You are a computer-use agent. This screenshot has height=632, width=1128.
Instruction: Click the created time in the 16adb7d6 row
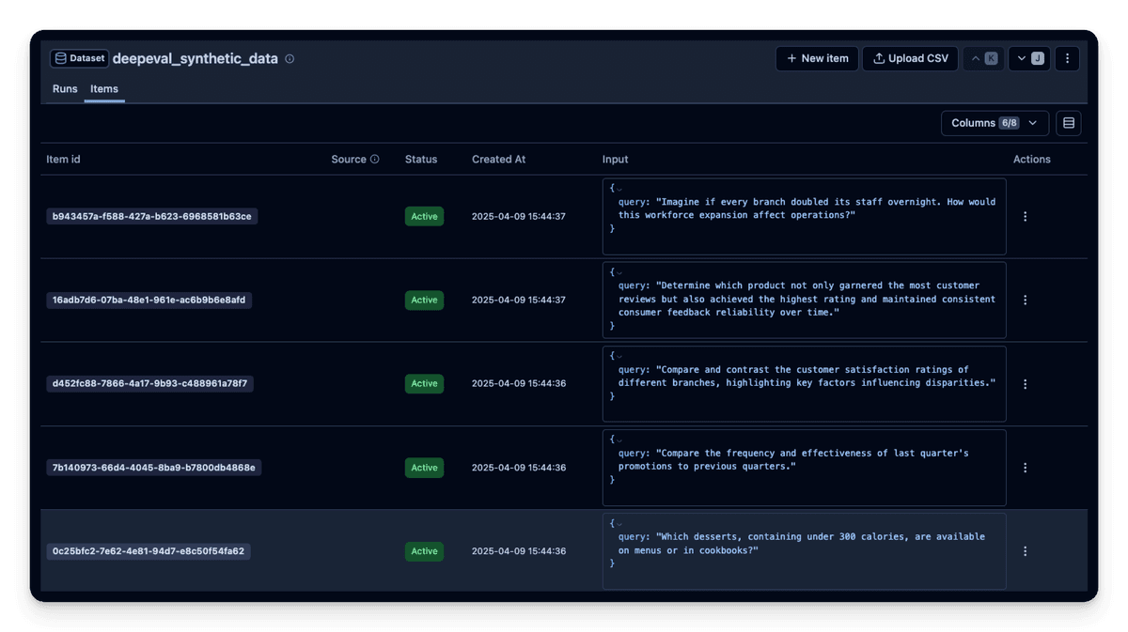coord(519,301)
